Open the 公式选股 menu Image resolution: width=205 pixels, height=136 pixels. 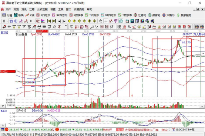click(x=42, y=9)
